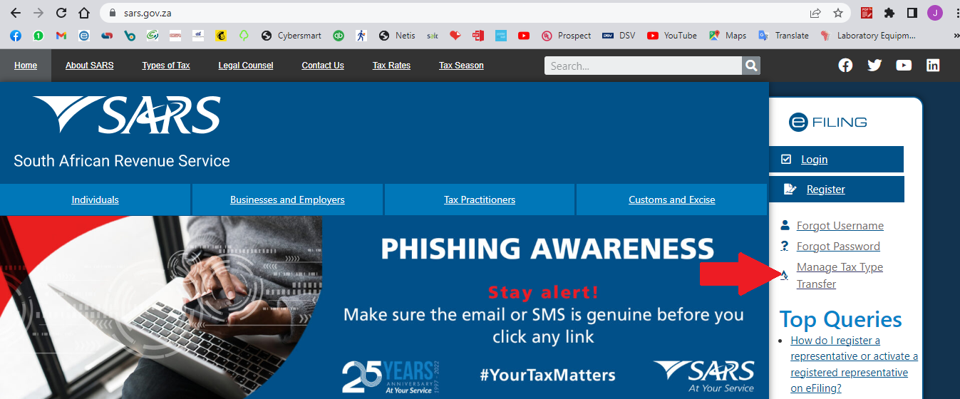Open Chrome extensions puzzle icon
960x399 pixels.
tap(889, 13)
